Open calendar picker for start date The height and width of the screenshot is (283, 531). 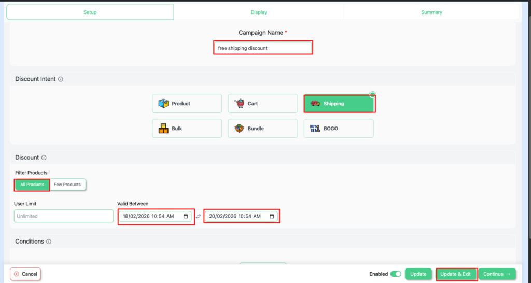(186, 216)
